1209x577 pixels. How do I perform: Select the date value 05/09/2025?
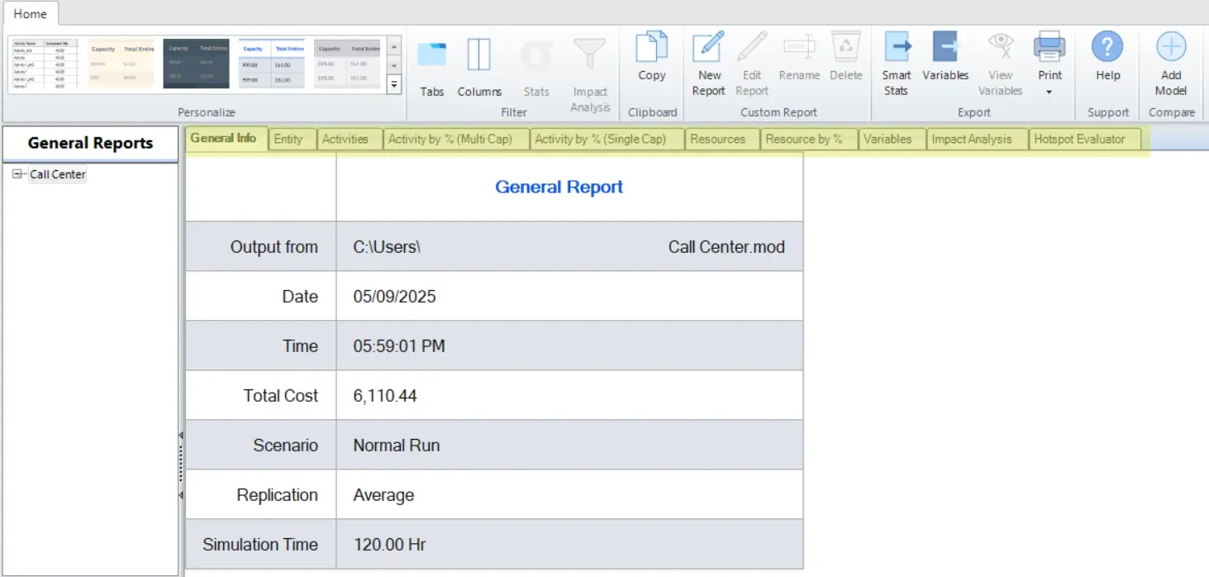pos(394,296)
